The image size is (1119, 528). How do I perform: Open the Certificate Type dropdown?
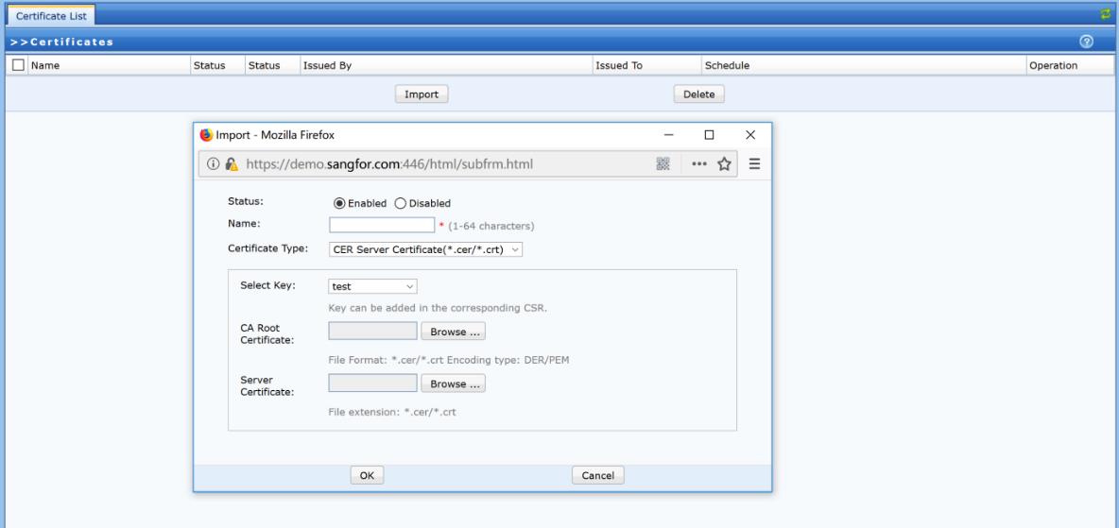click(x=426, y=249)
